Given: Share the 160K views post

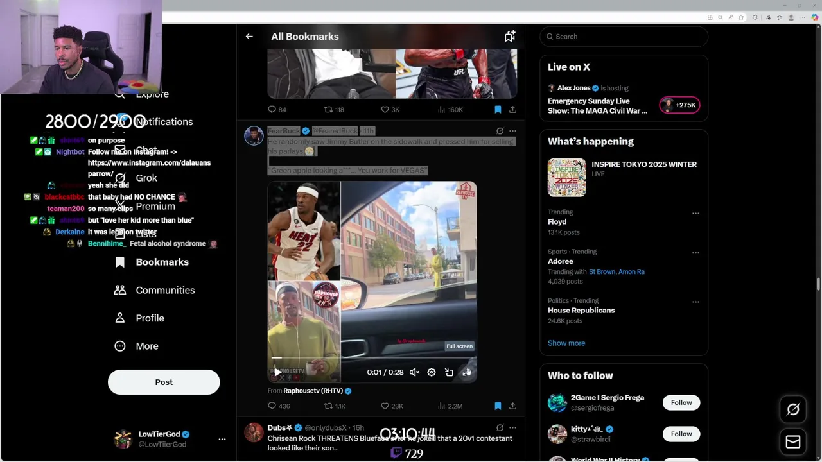Looking at the screenshot, I should 512,110.
